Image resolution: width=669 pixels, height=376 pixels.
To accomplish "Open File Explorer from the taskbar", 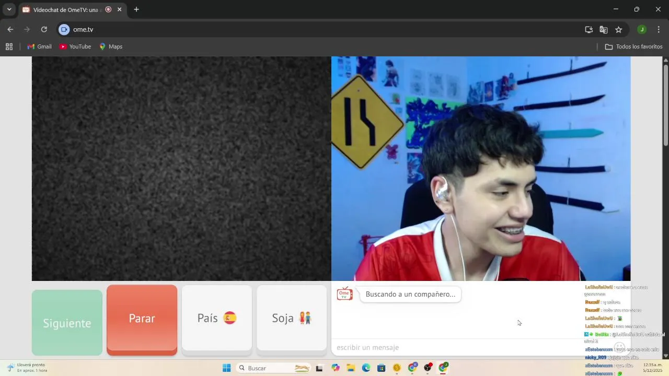I will pyautogui.click(x=351, y=368).
